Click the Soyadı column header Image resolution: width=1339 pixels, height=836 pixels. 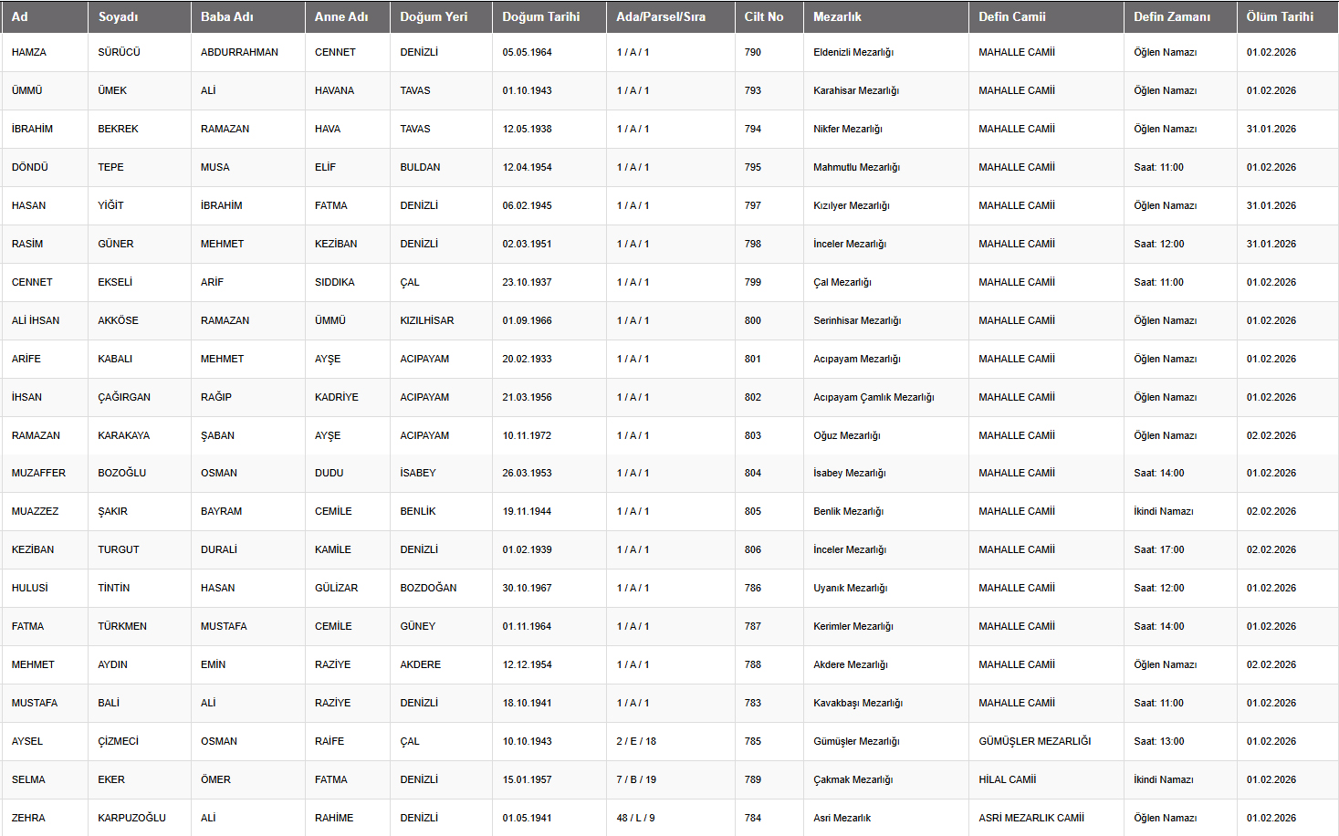(119, 16)
